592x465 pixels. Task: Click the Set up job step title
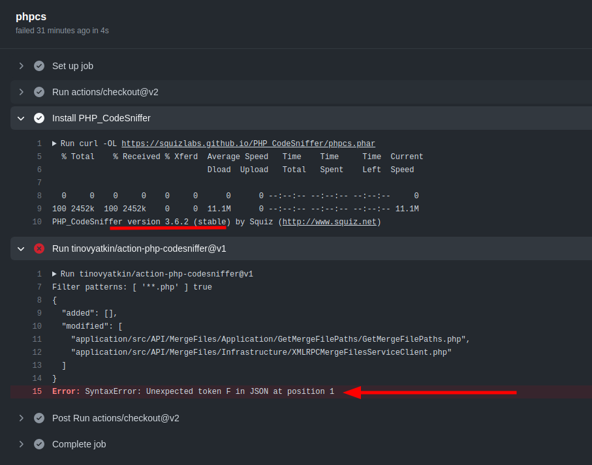[x=72, y=66]
